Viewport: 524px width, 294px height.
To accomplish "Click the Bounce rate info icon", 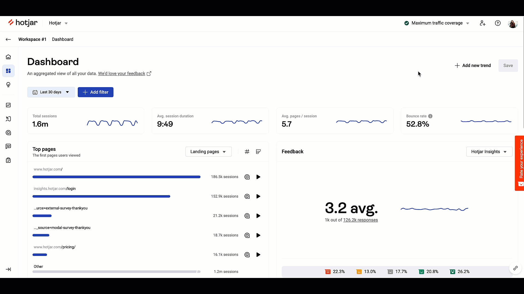I will point(430,116).
